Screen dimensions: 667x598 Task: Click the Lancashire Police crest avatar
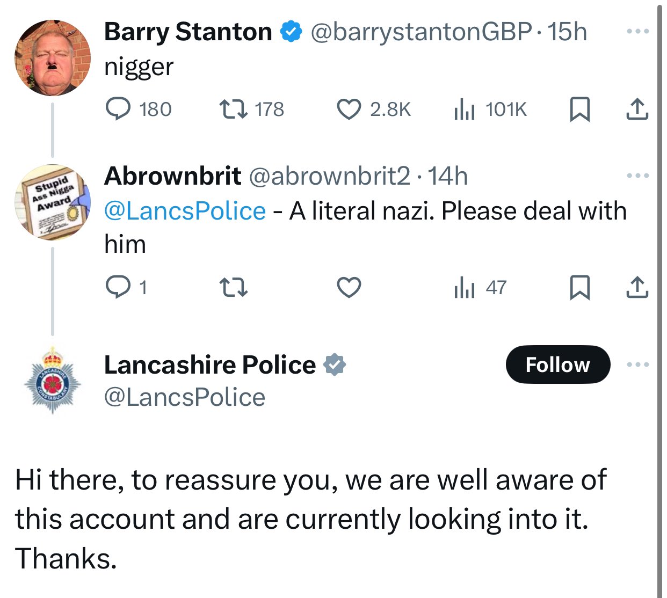click(52, 380)
